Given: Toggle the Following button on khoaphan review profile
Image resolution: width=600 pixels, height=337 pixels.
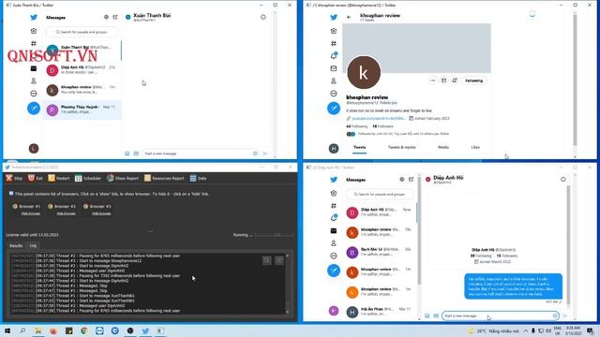Looking at the screenshot, I should (473, 81).
